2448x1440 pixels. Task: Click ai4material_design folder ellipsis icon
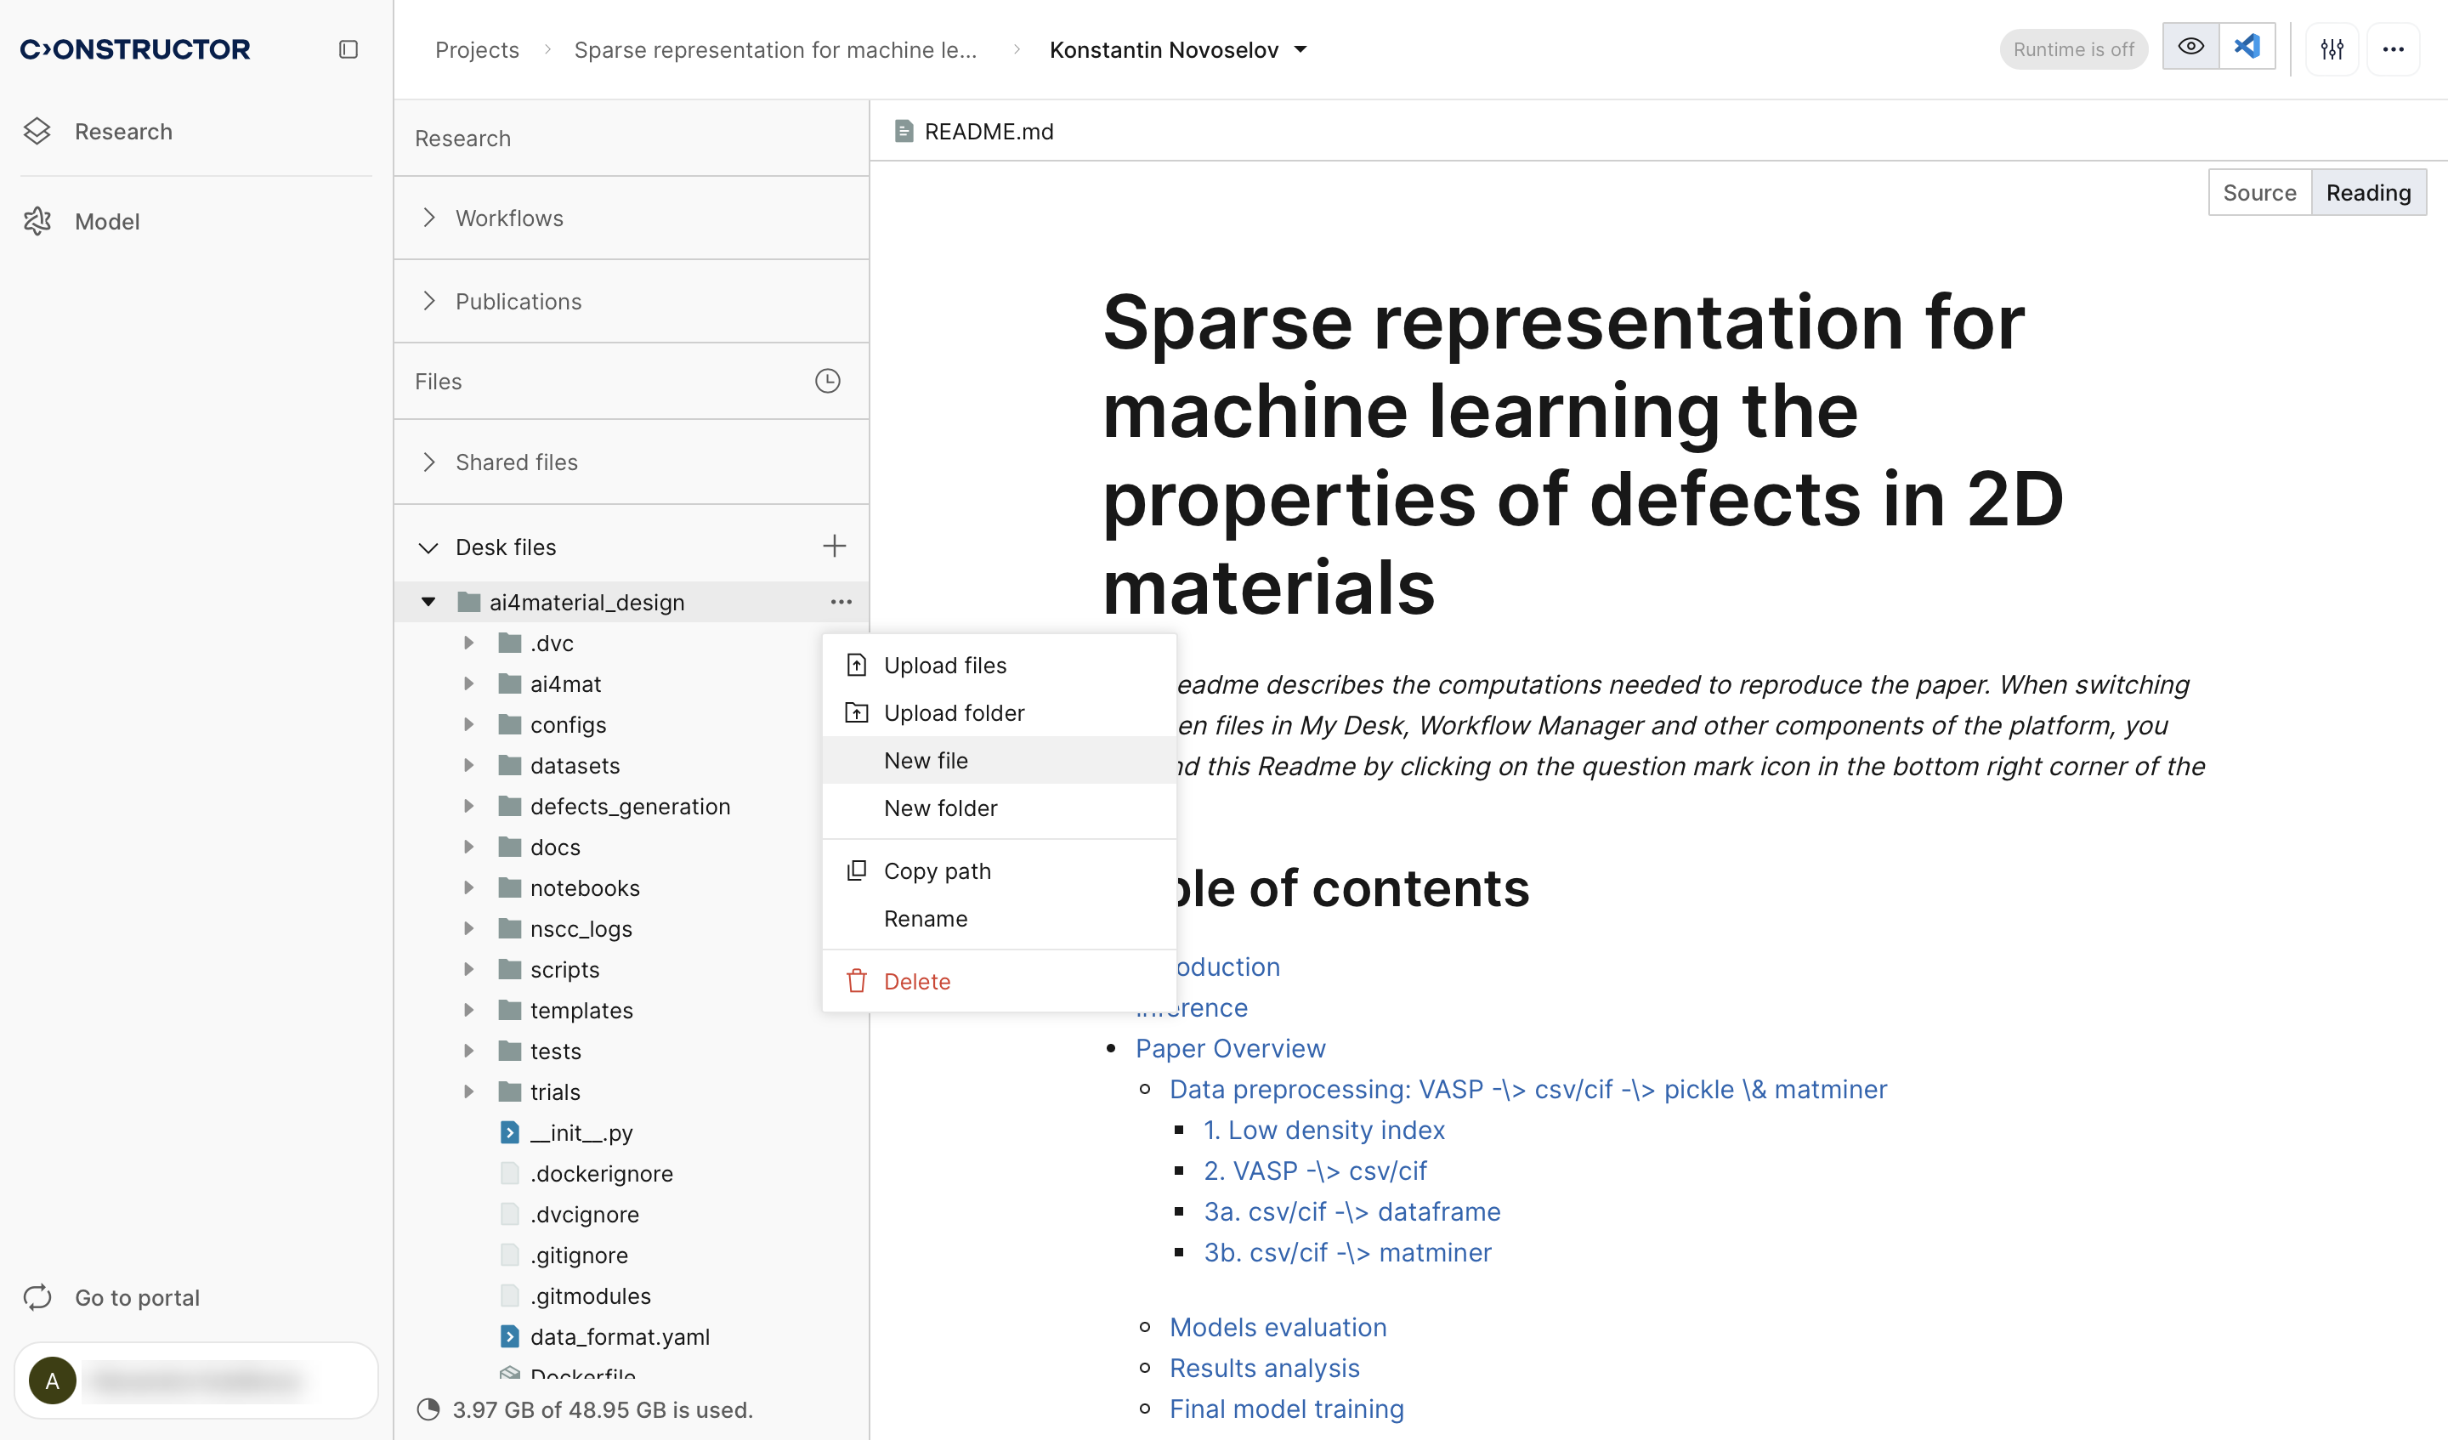[841, 602]
